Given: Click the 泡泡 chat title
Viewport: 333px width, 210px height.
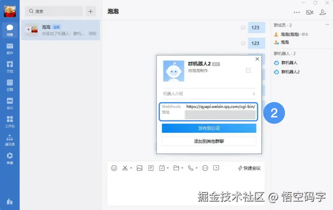Looking at the screenshot, I should [x=113, y=11].
